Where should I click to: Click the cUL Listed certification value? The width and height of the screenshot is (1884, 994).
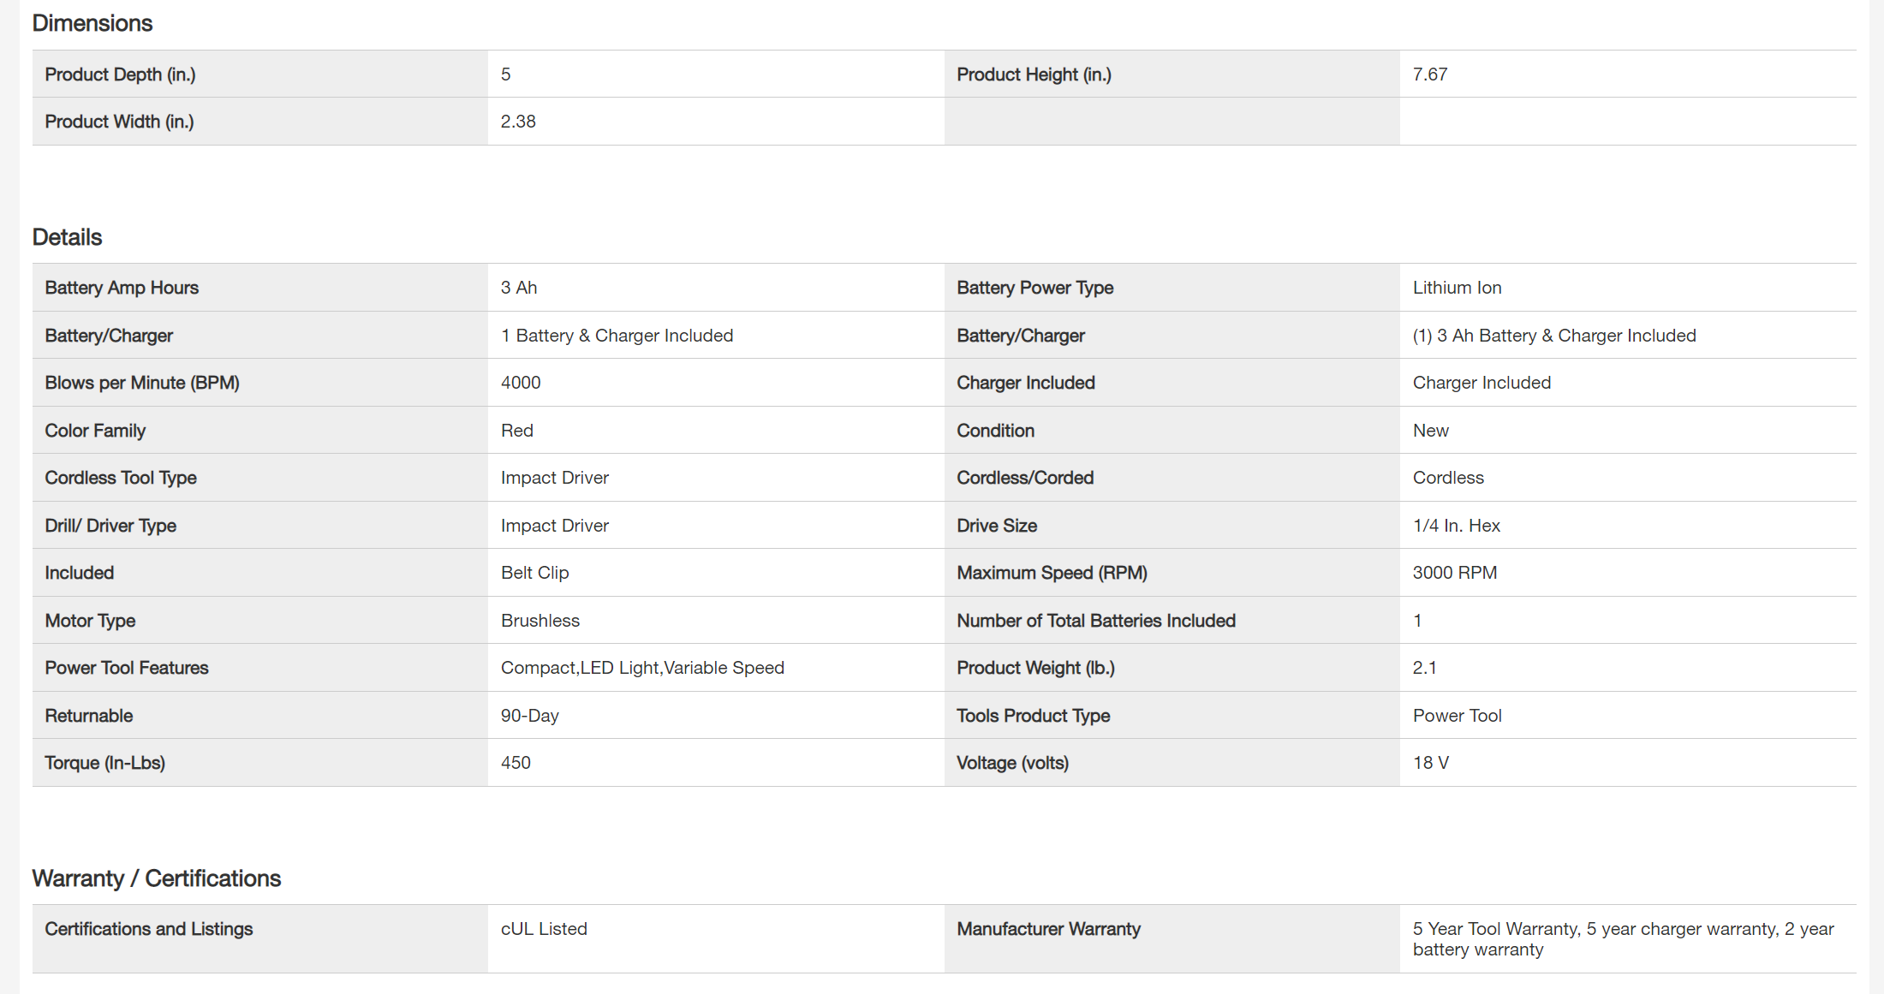pos(544,929)
